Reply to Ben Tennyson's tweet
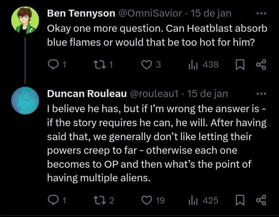This screenshot has height=217, width=279. (52, 65)
